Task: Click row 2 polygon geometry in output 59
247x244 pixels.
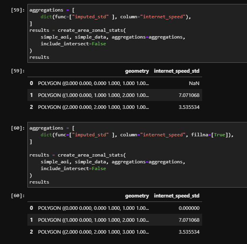Action: tap(93, 107)
